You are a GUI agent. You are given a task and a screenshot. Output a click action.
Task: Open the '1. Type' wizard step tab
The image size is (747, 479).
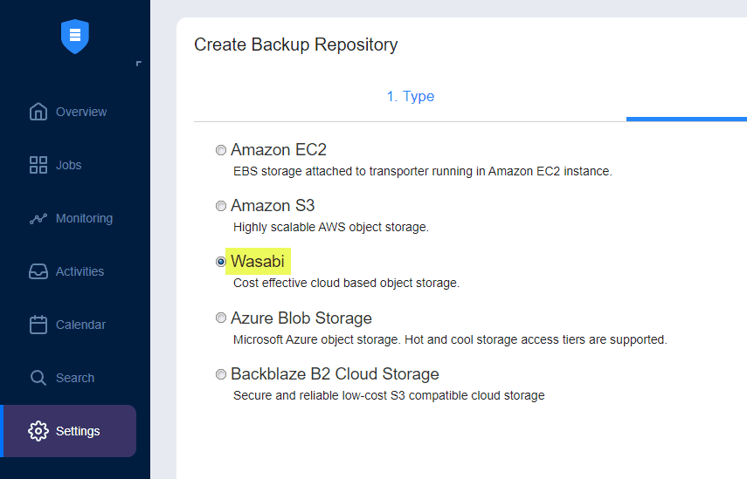(x=410, y=97)
